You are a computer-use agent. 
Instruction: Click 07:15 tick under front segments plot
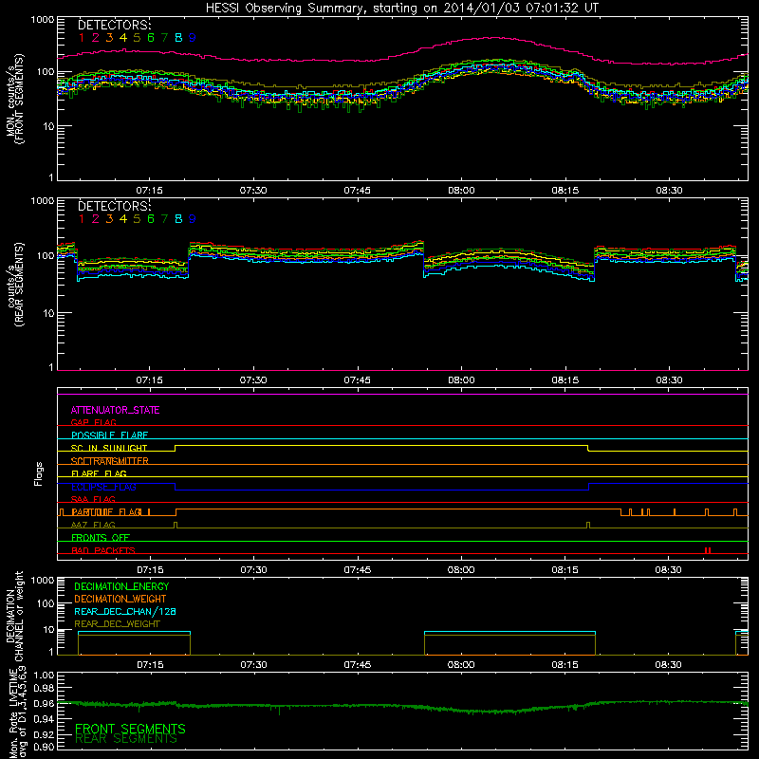pyautogui.click(x=149, y=191)
